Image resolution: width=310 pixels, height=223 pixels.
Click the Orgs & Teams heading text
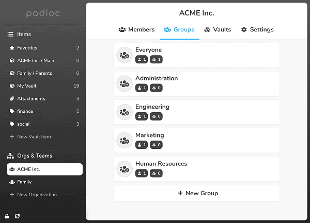point(35,156)
